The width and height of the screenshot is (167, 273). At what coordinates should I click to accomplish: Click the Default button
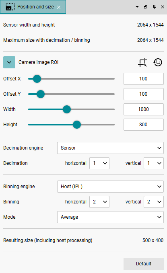click(144, 264)
